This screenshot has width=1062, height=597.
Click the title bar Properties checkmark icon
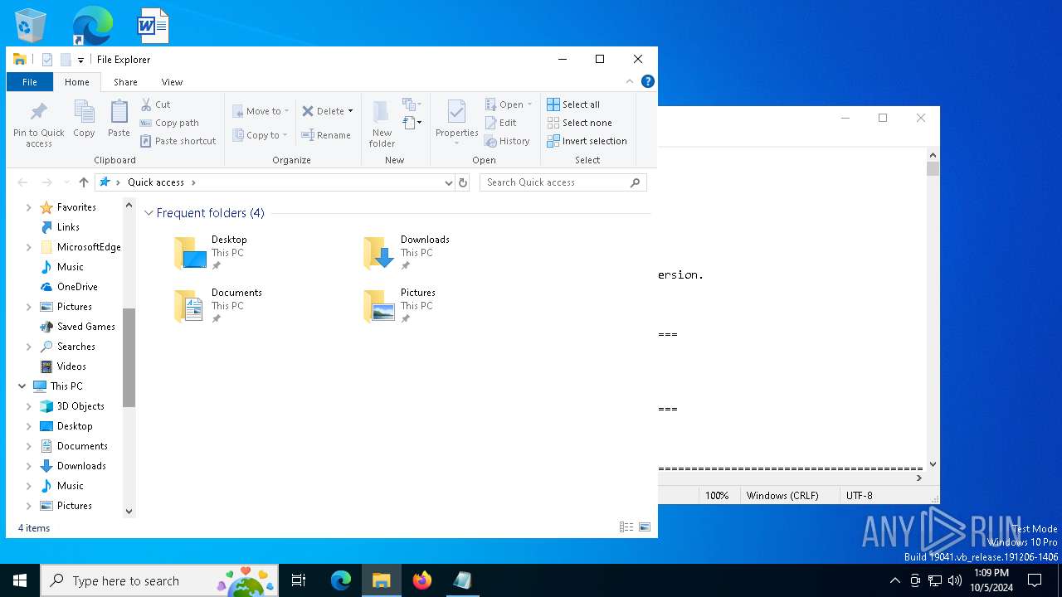click(47, 60)
